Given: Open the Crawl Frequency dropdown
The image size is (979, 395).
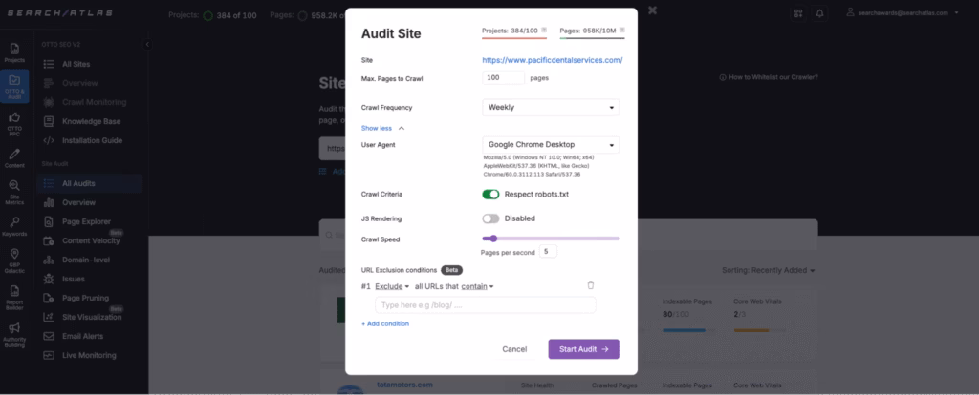Looking at the screenshot, I should (x=551, y=108).
